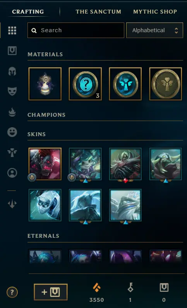Show ward skins using flame icon

[x=12, y=112]
